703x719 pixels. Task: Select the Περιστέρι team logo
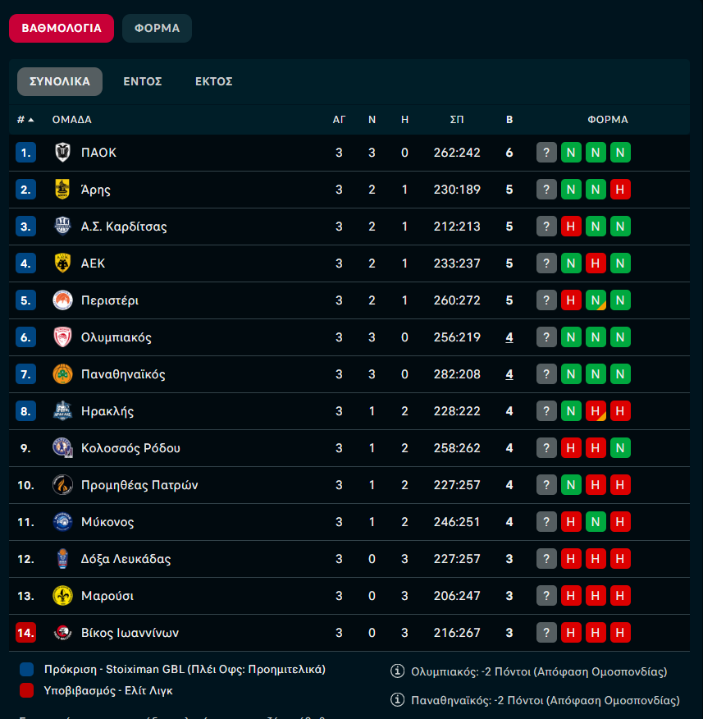point(62,300)
